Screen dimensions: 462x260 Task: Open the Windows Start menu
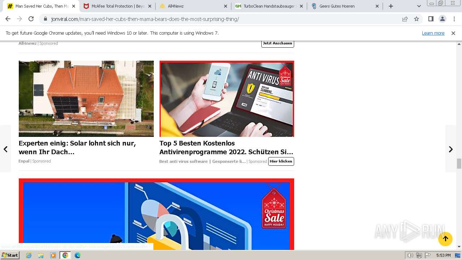10,255
